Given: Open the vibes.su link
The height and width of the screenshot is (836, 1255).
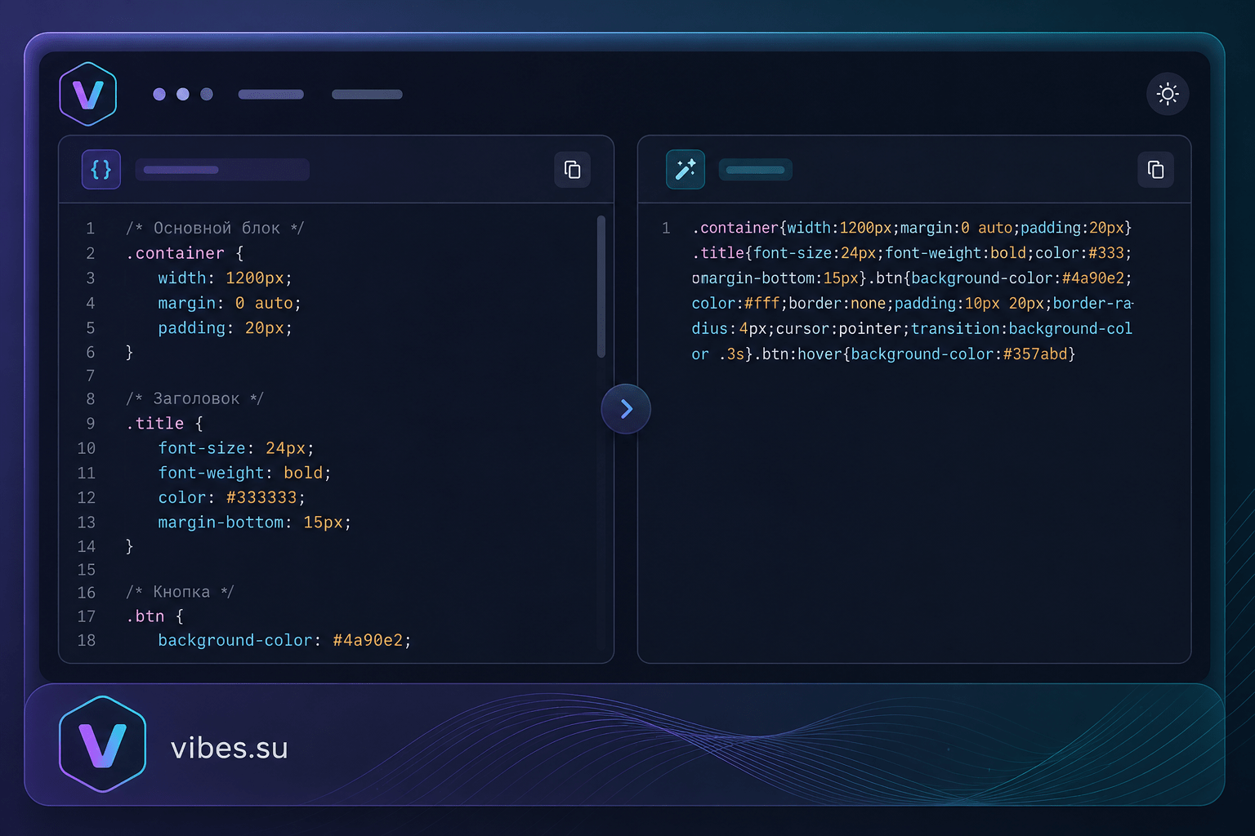Looking at the screenshot, I should click(230, 748).
